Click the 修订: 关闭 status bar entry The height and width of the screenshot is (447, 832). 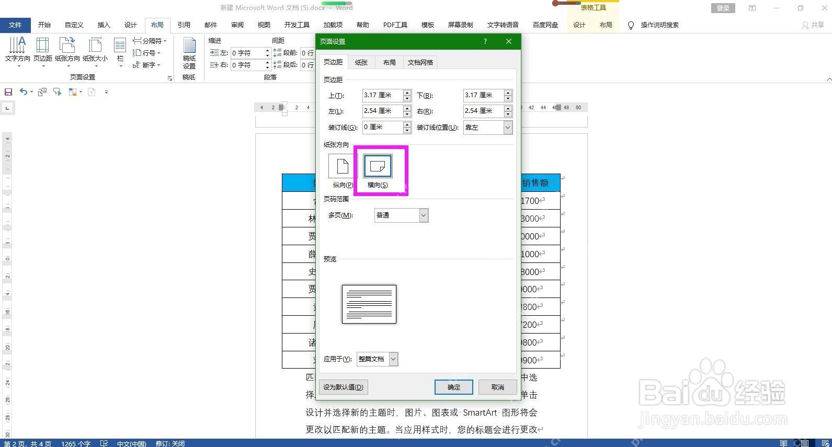(170, 443)
